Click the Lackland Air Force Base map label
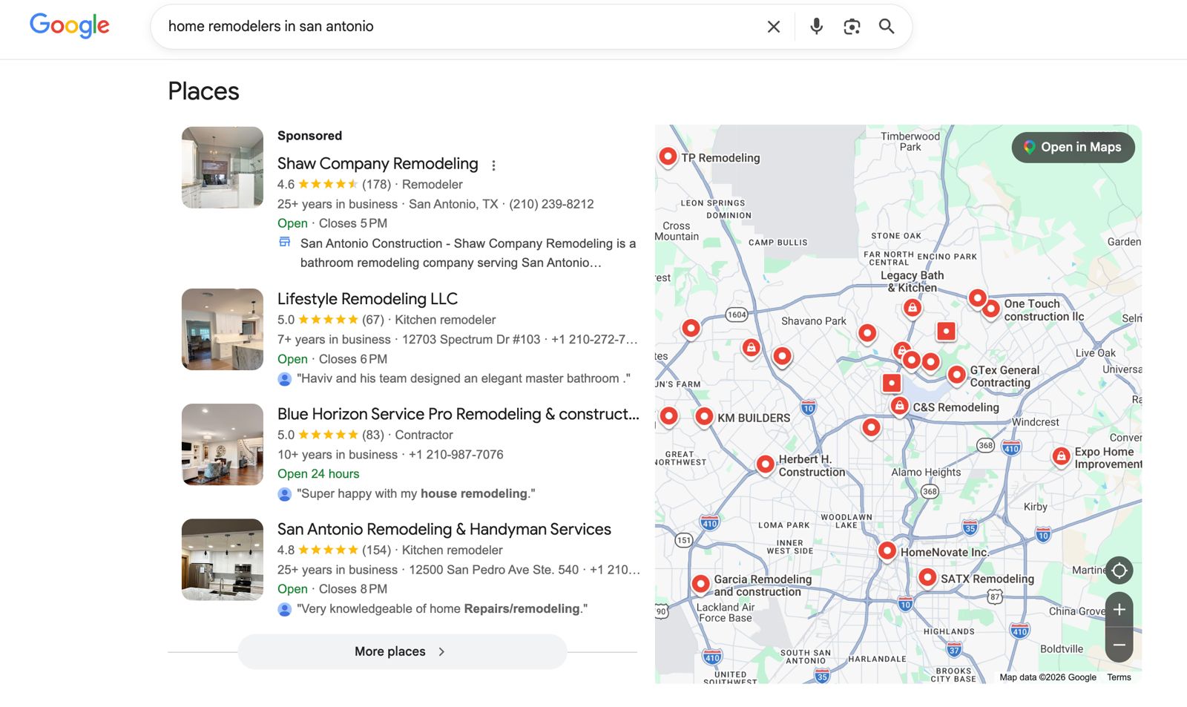1187x707 pixels. coord(725,612)
